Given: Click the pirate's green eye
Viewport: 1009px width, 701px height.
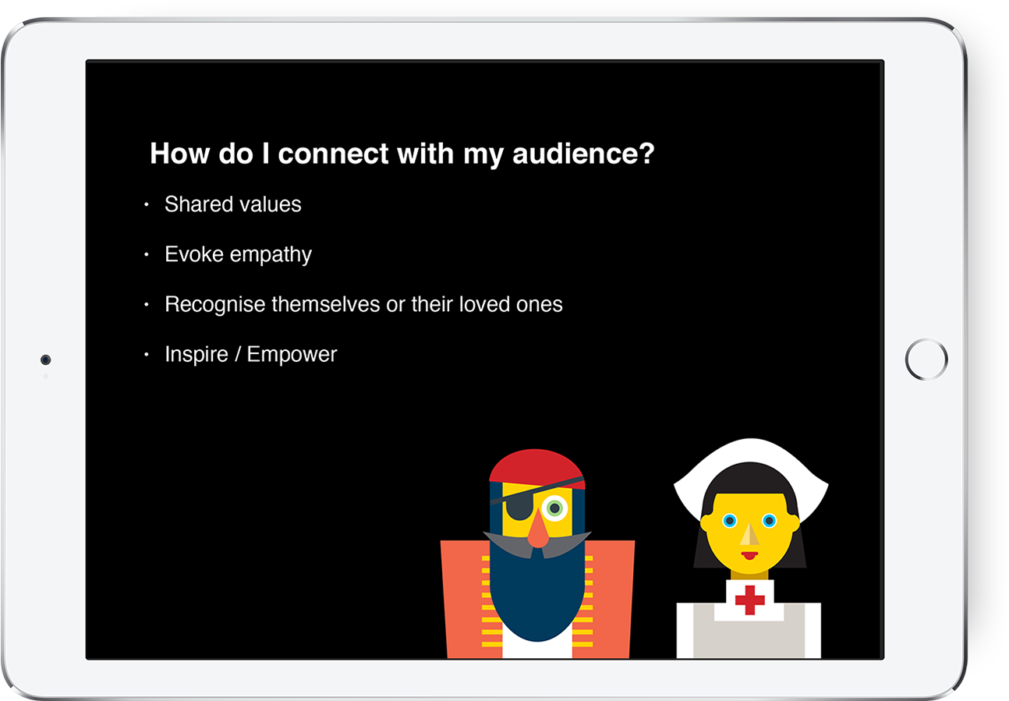Looking at the screenshot, I should (554, 508).
